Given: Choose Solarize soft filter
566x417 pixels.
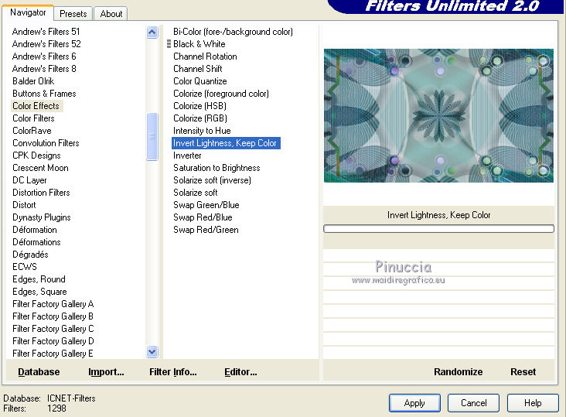Looking at the screenshot, I should 196,193.
